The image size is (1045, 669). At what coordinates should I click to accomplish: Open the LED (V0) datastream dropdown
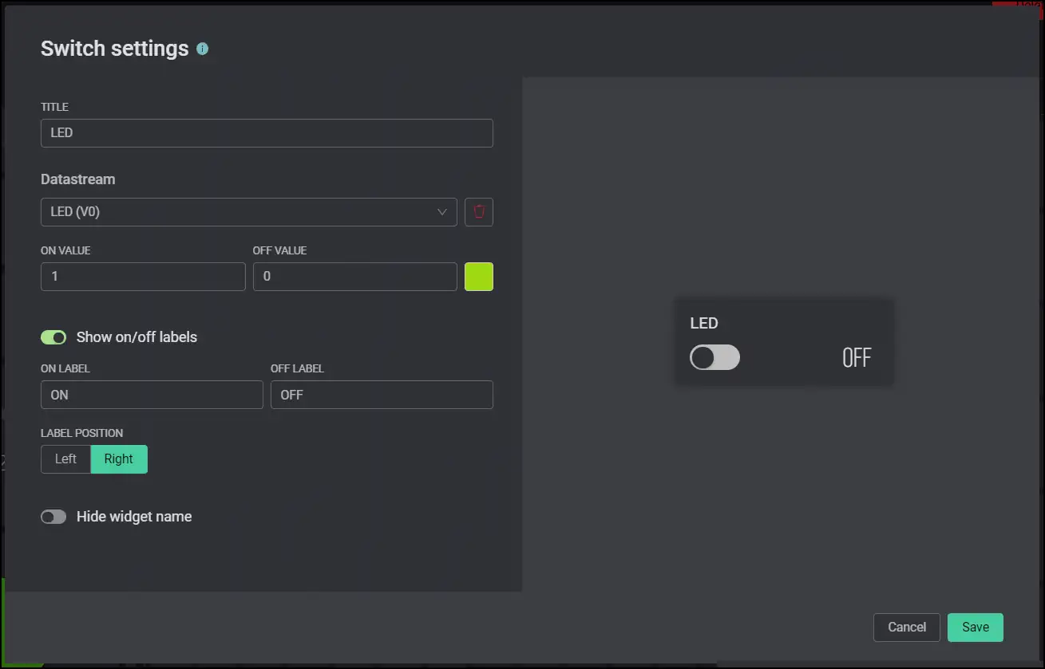[x=239, y=212]
